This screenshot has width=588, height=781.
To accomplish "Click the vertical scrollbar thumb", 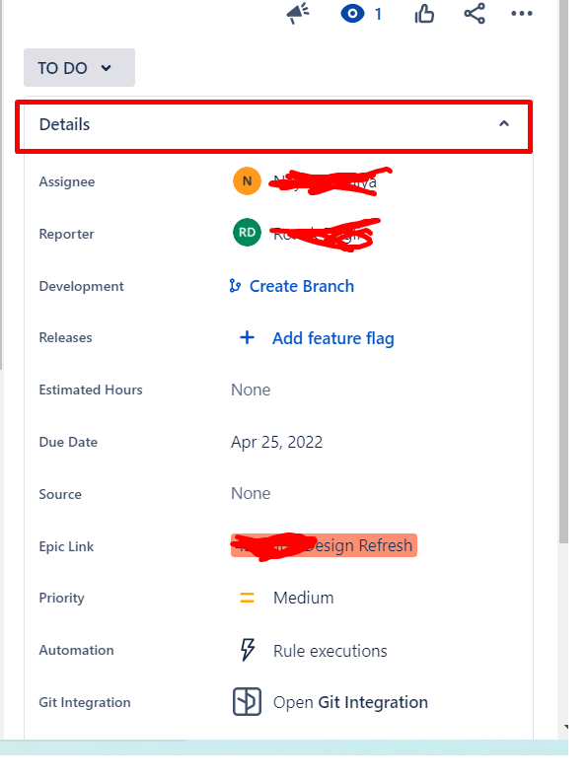I will click(563, 271).
